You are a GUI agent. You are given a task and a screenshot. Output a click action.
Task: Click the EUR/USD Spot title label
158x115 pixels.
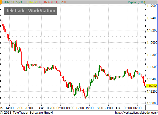pyautogui.click(x=12, y=2)
